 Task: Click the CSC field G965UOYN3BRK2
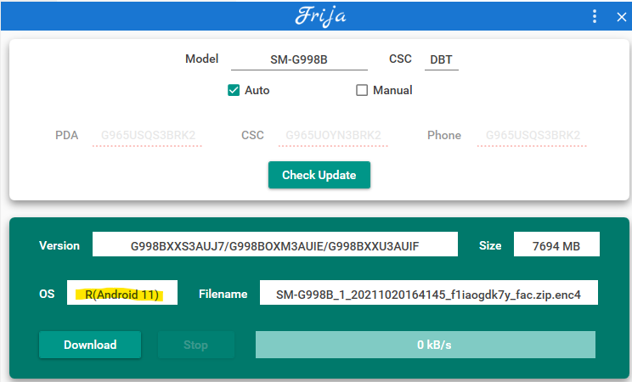[333, 135]
